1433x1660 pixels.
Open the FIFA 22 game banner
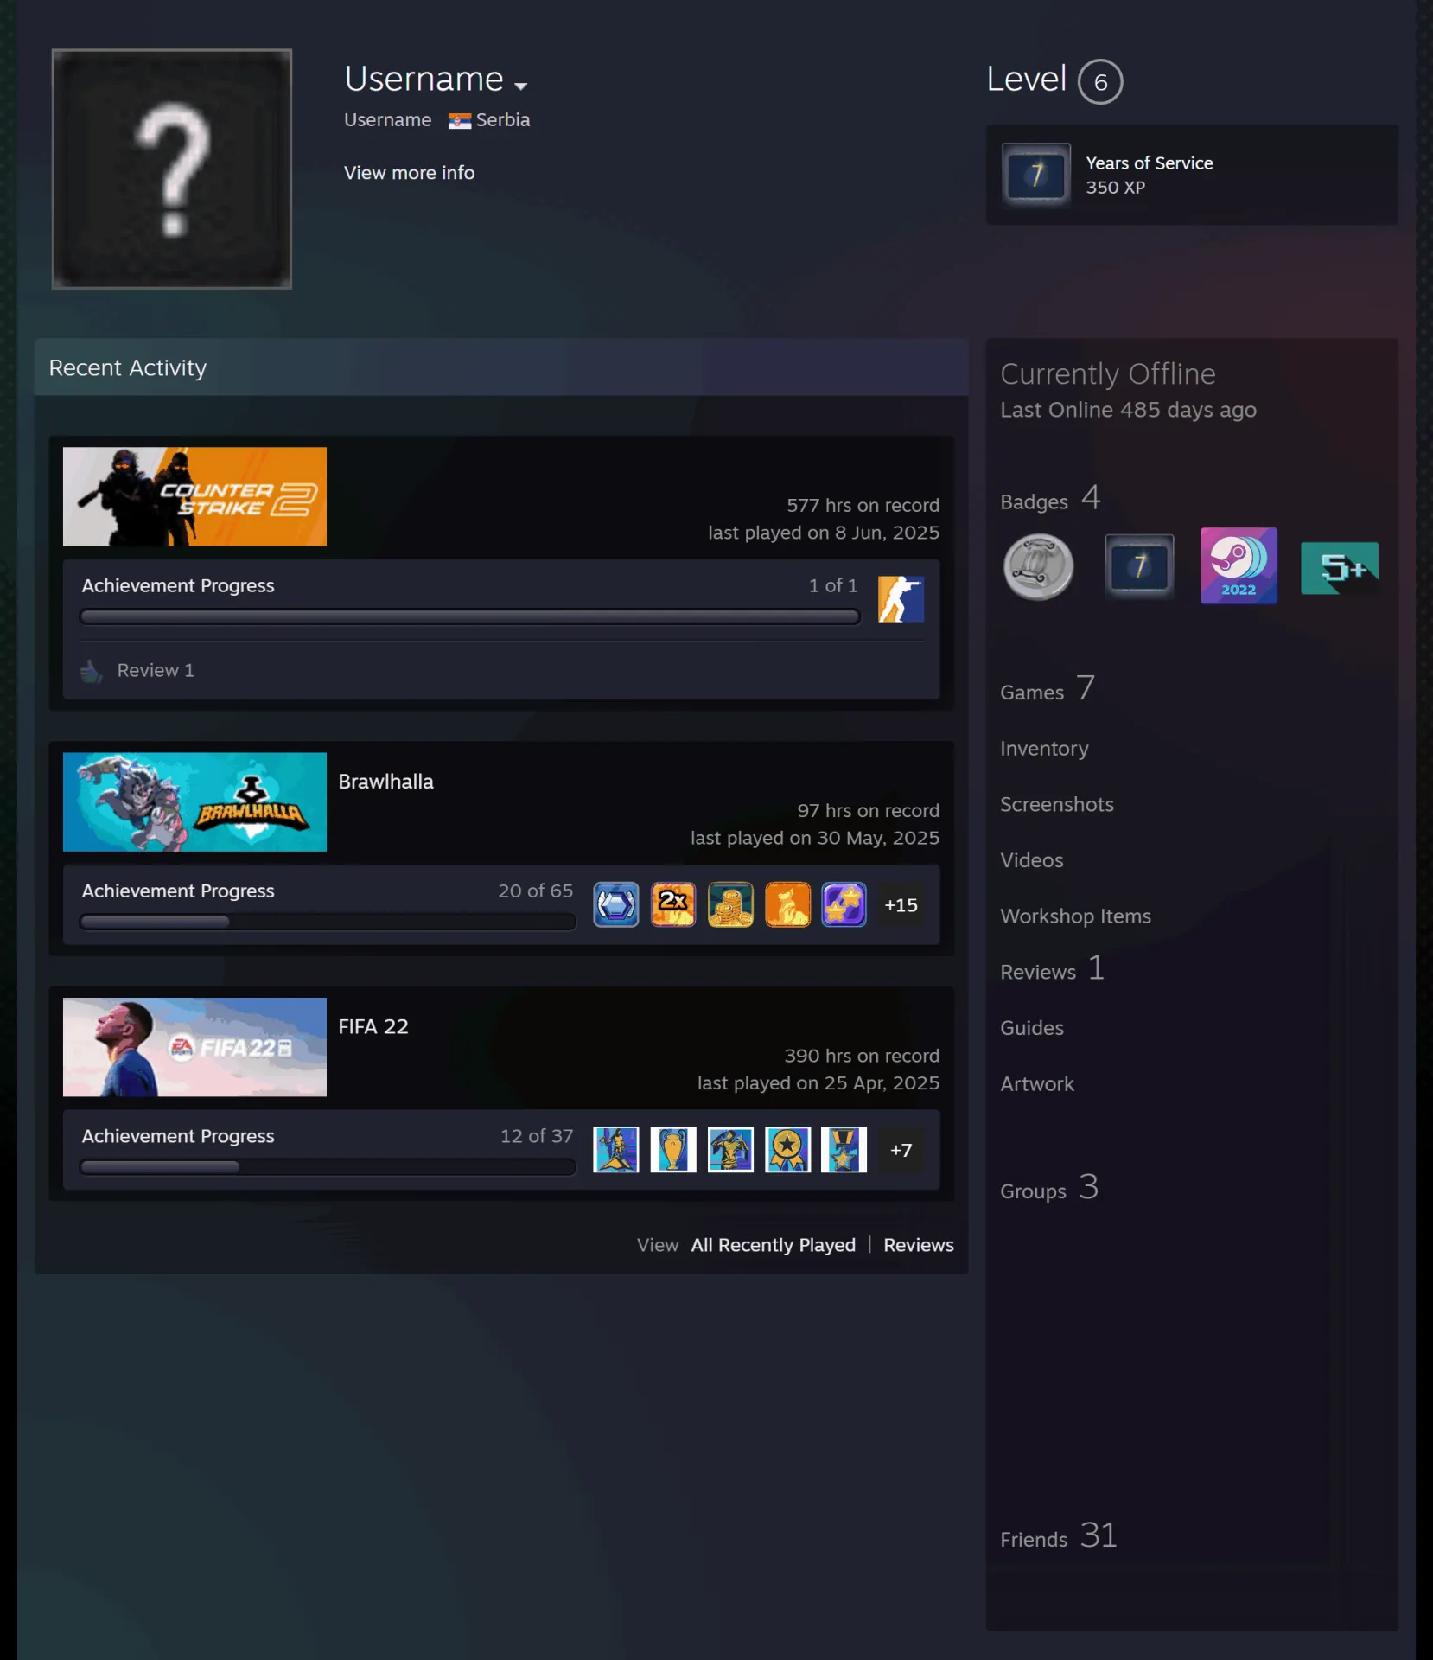pyautogui.click(x=194, y=1047)
